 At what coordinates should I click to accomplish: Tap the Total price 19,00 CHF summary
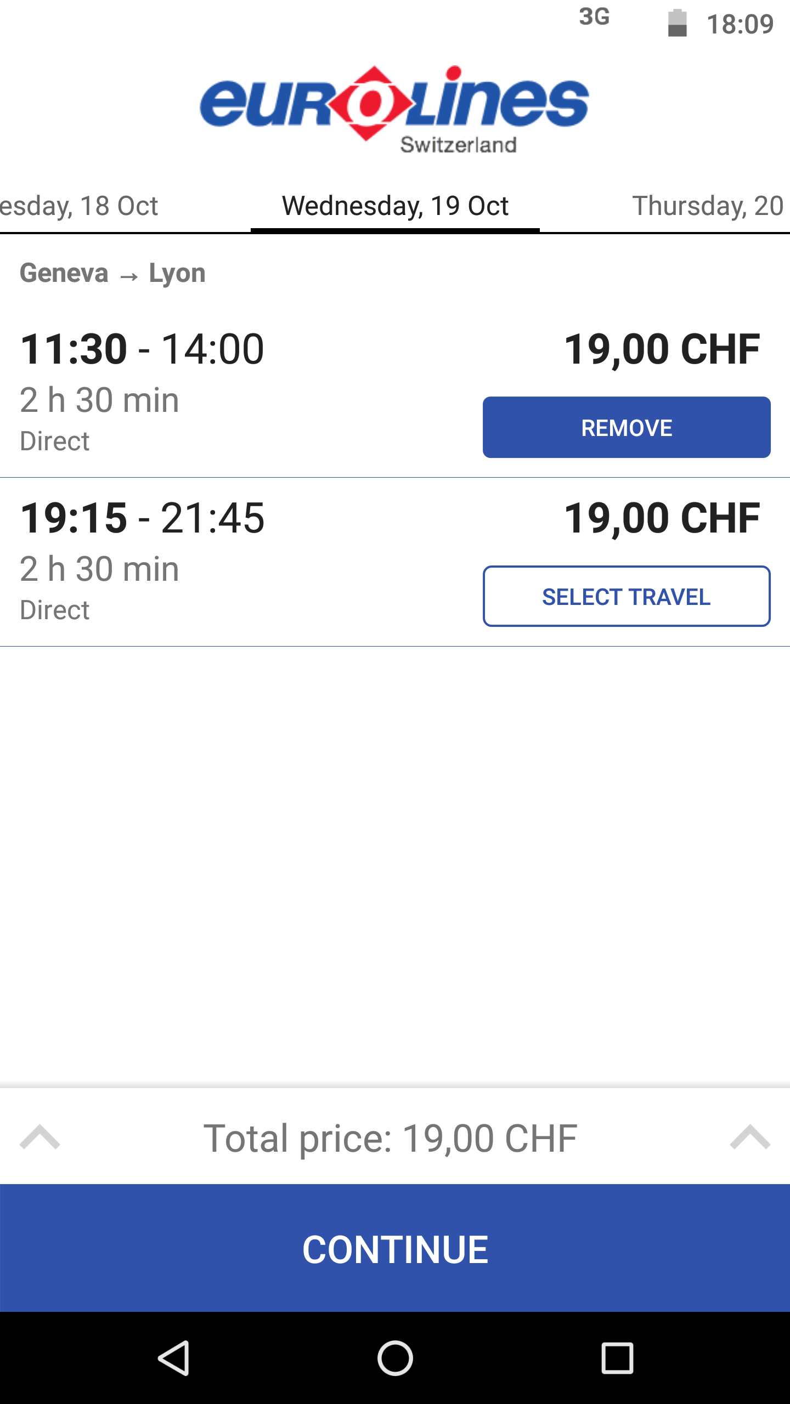pos(391,1139)
